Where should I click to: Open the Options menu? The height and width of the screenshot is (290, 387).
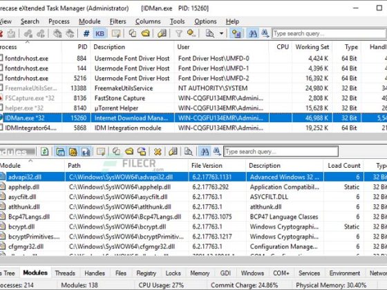pos(205,21)
